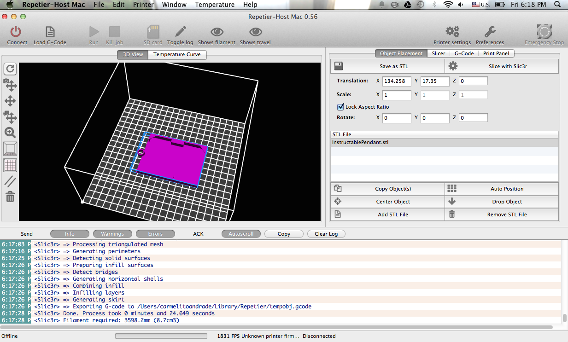This screenshot has width=568, height=342.
Task: Open the Slicer tab
Action: [439, 53]
